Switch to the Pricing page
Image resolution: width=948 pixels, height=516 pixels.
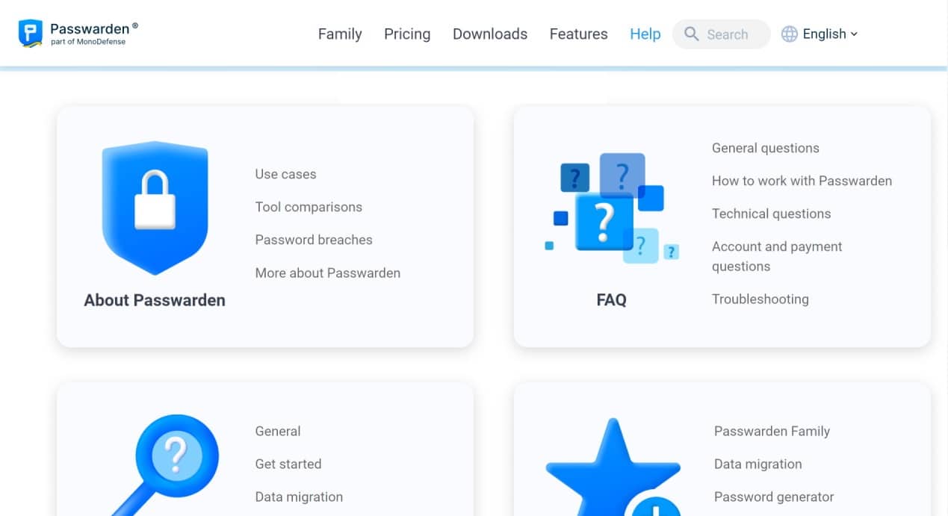pyautogui.click(x=407, y=34)
